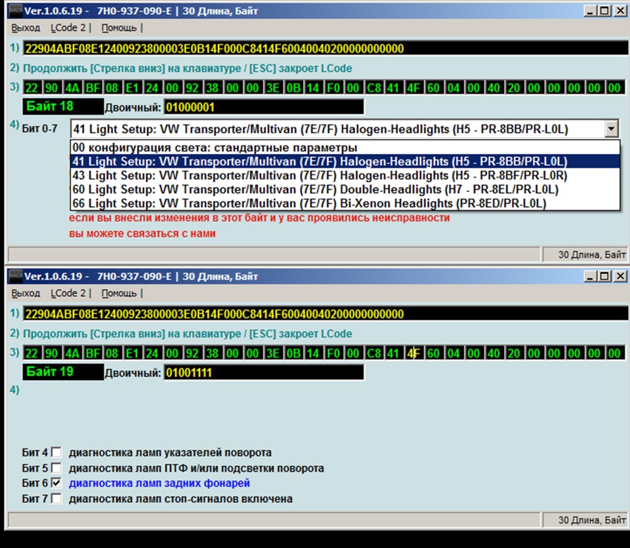Viewport: 630px width, 548px height.
Task: Click the Байт 18 label
Action: point(63,106)
